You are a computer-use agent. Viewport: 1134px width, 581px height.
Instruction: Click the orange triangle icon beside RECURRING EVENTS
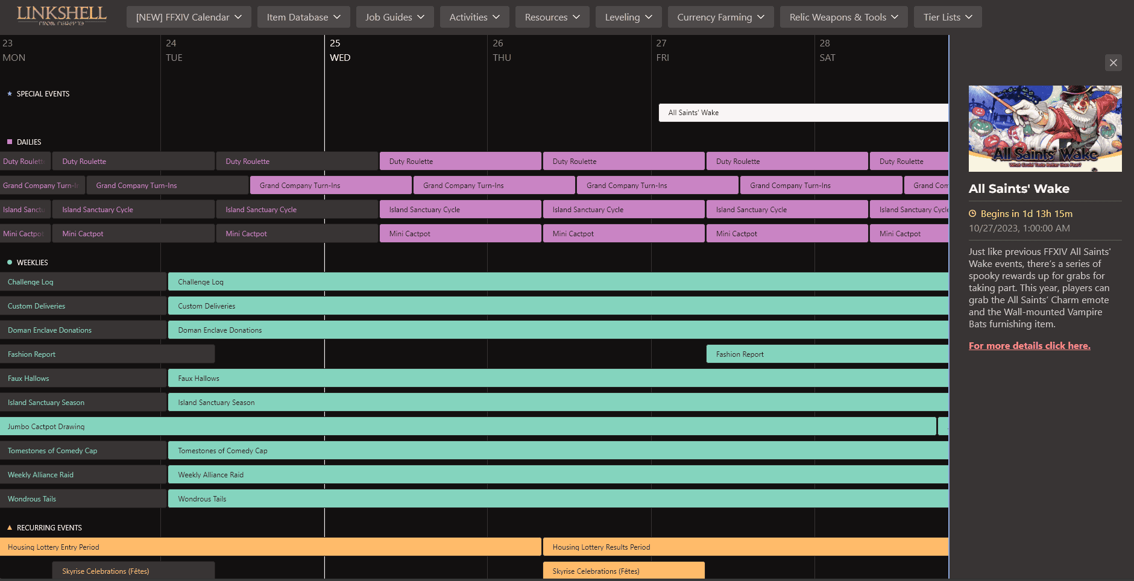click(x=8, y=527)
